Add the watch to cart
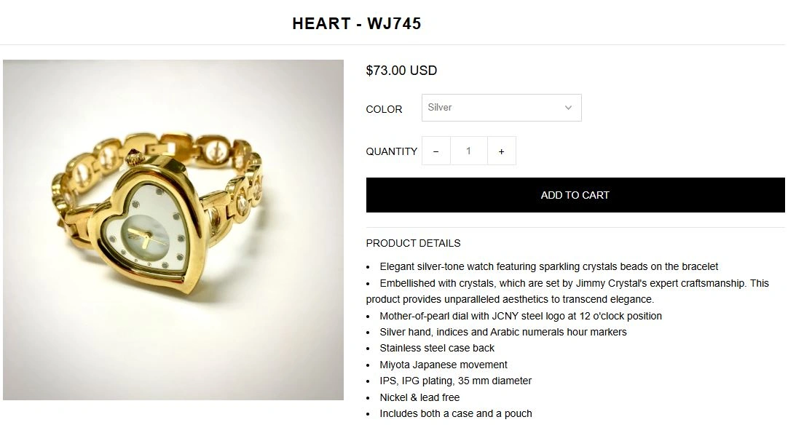The height and width of the screenshot is (433, 796). [x=575, y=195]
